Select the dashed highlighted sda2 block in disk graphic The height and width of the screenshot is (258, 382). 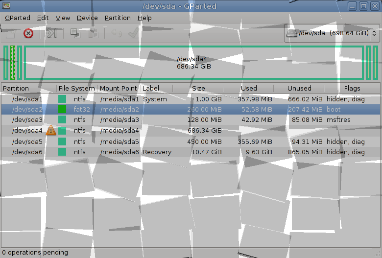tap(13, 63)
